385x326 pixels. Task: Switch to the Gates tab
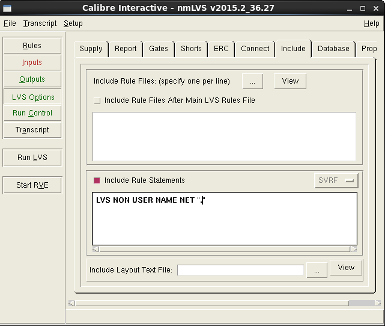tap(159, 49)
